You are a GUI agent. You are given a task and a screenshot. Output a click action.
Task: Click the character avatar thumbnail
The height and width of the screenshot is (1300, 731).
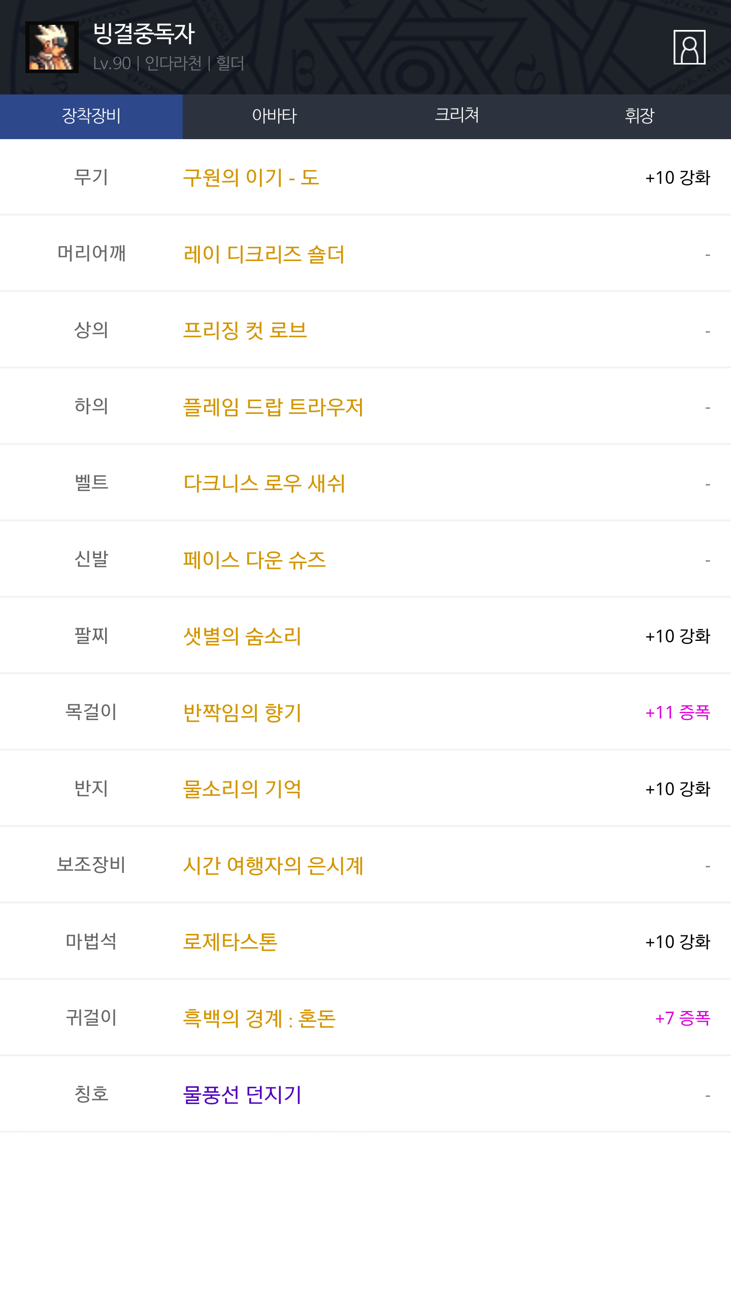[x=52, y=47]
